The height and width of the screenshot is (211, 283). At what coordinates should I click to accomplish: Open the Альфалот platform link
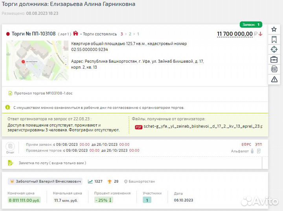click(240, 151)
